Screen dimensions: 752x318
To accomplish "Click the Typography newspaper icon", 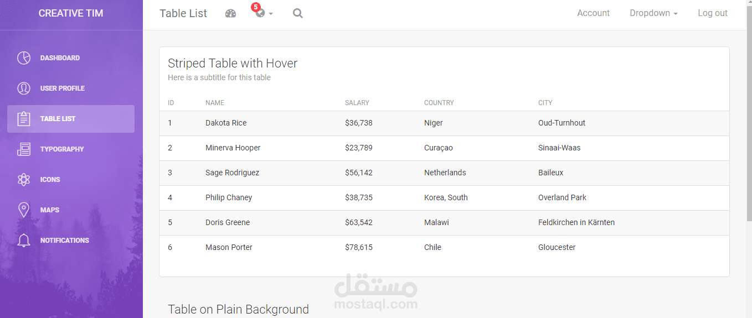I will (x=23, y=149).
